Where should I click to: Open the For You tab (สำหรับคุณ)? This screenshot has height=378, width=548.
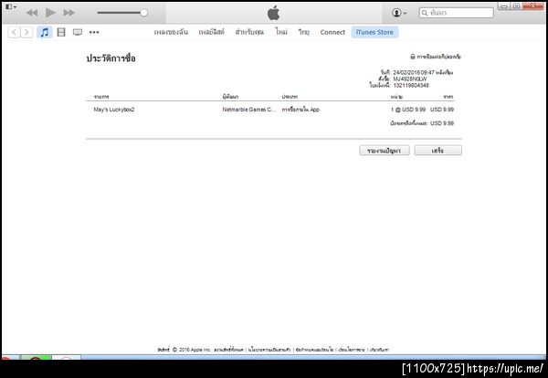pos(249,32)
